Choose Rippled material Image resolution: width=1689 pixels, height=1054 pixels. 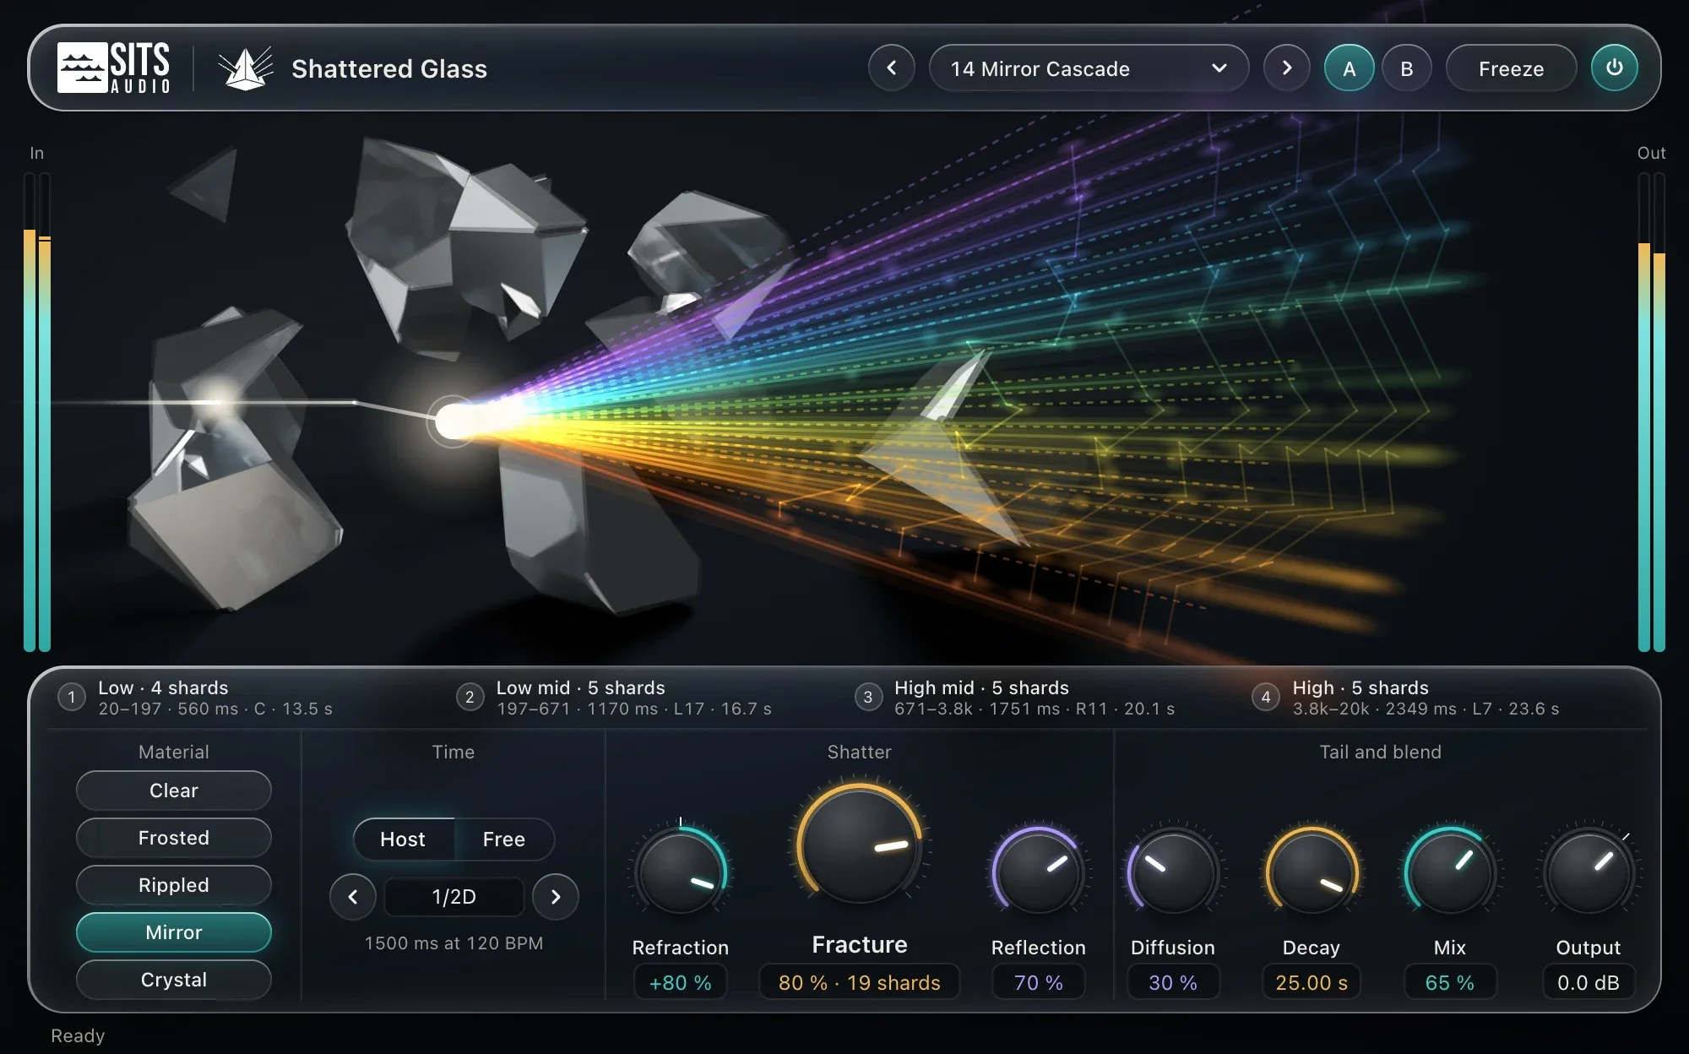174,885
